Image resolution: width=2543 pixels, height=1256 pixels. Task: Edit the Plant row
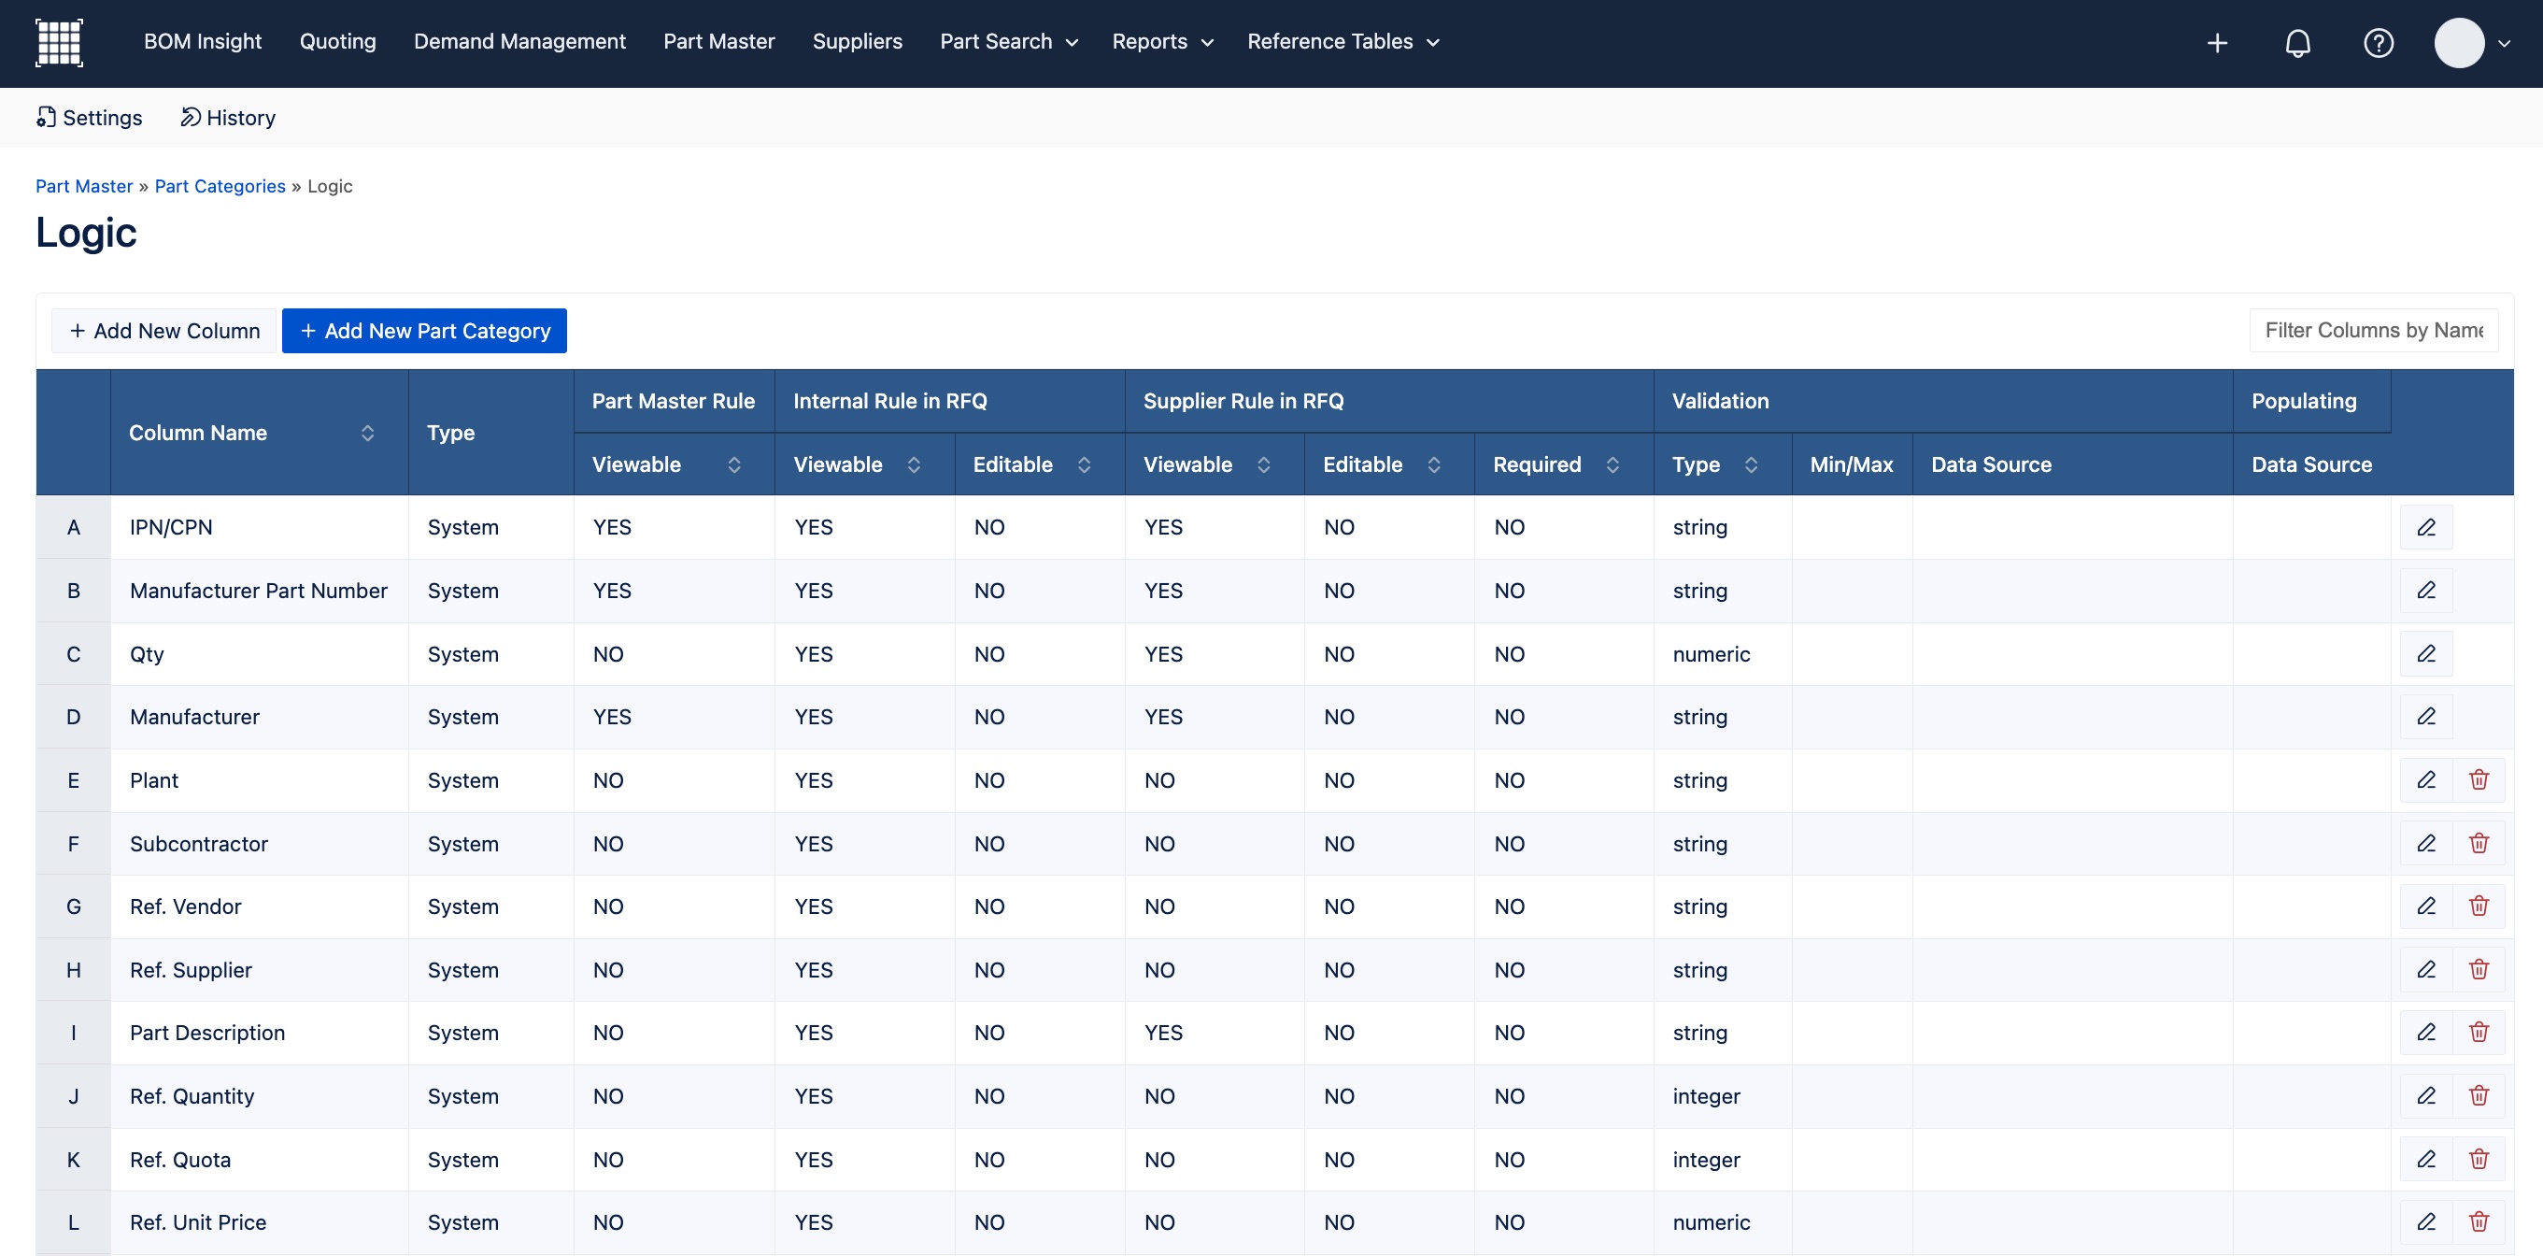(2425, 780)
